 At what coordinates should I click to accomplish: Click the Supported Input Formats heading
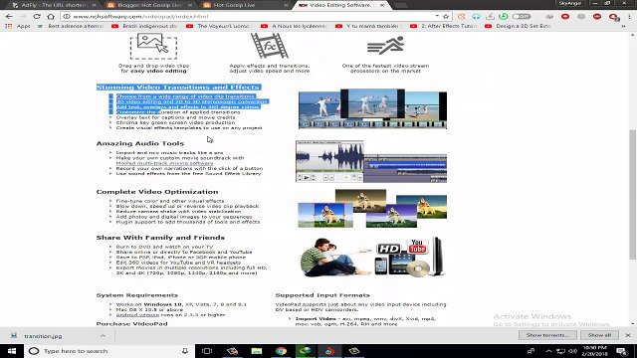coord(322,295)
